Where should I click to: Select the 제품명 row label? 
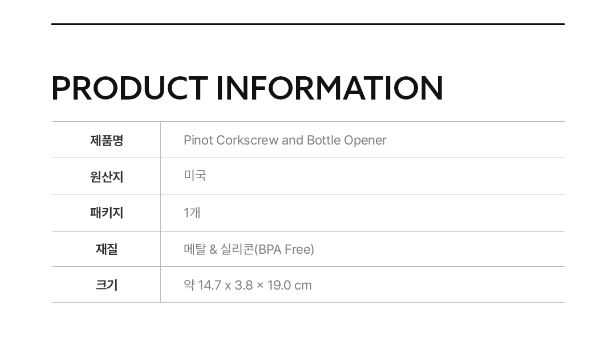coord(107,141)
